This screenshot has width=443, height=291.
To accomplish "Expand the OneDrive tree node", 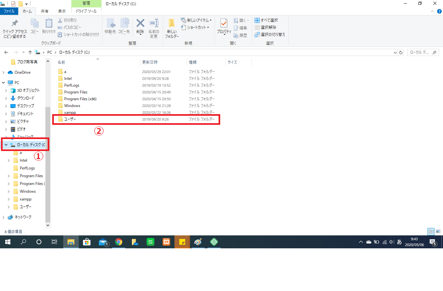I will 4,72.
